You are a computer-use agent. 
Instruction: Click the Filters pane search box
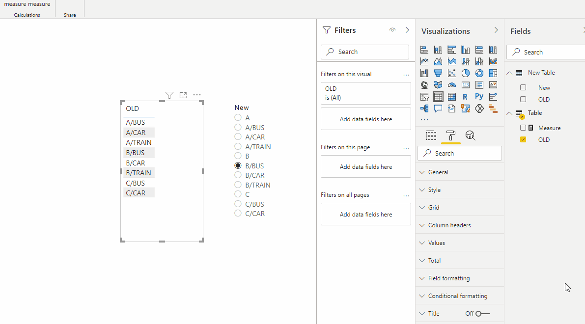[365, 52]
